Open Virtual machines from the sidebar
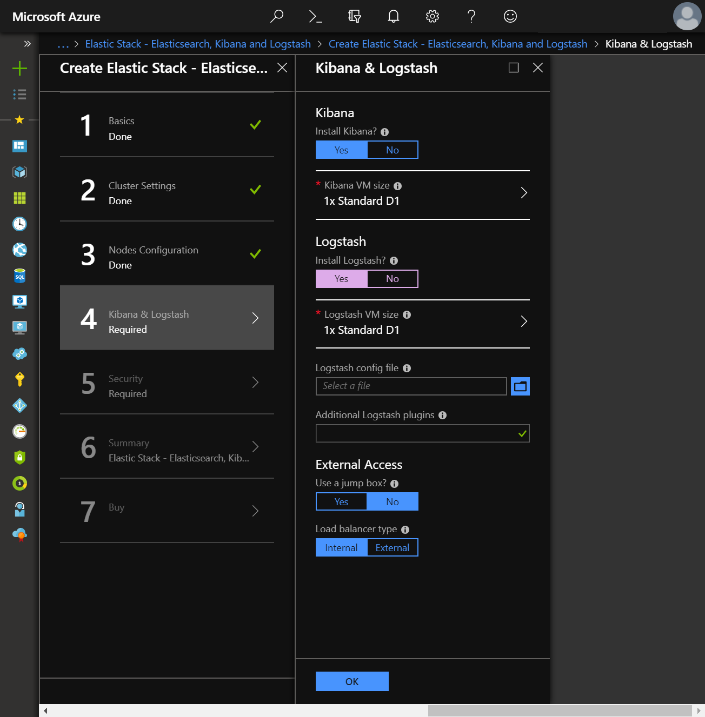This screenshot has height=717, width=705. coord(19,301)
